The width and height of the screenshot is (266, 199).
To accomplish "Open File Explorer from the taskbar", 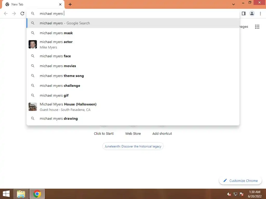I will click(21, 194).
